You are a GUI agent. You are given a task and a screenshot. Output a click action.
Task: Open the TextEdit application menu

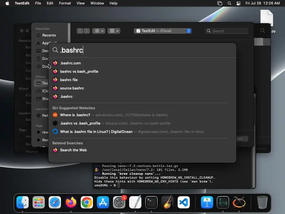point(22,3)
